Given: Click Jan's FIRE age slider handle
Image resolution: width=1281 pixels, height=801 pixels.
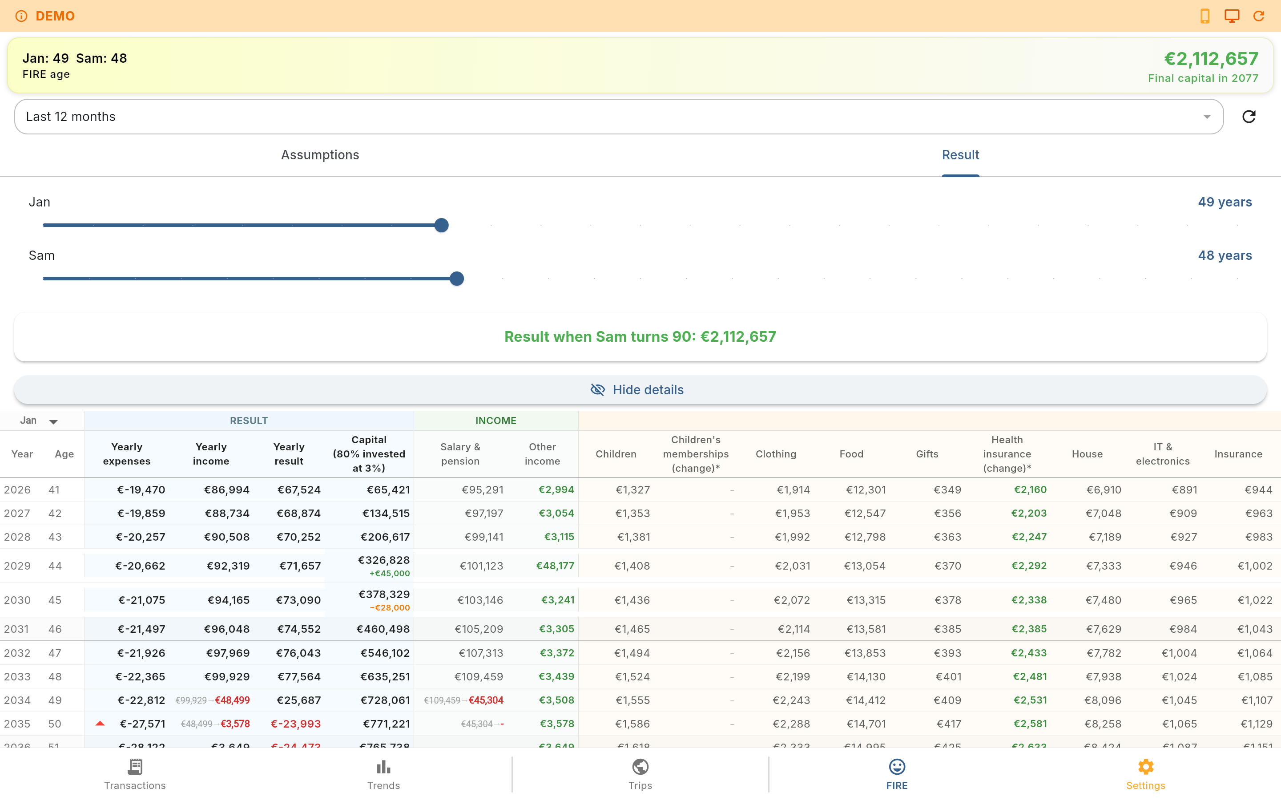Looking at the screenshot, I should pyautogui.click(x=442, y=225).
